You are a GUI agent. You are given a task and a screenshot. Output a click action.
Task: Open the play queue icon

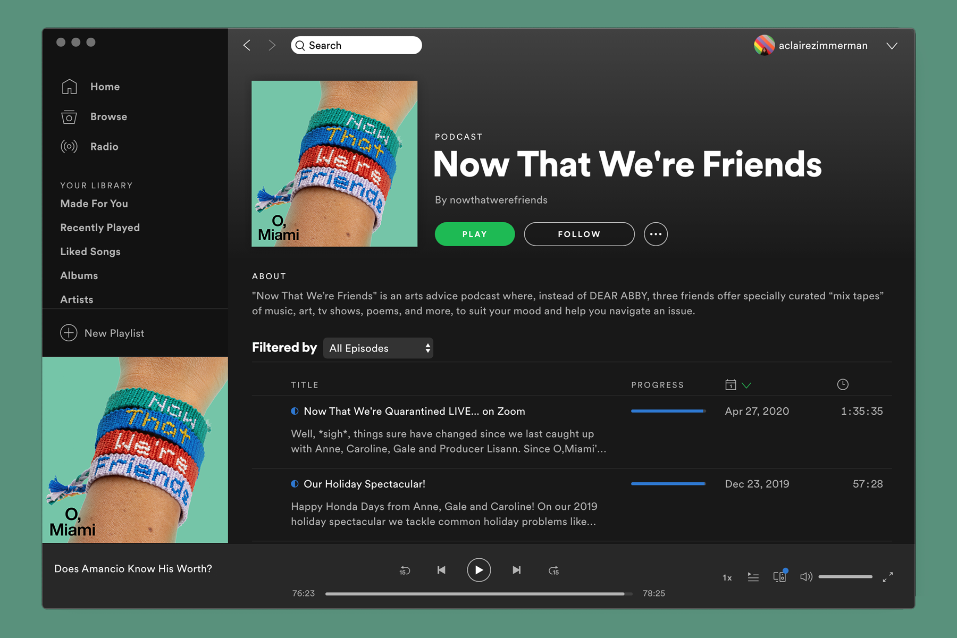coord(753,577)
